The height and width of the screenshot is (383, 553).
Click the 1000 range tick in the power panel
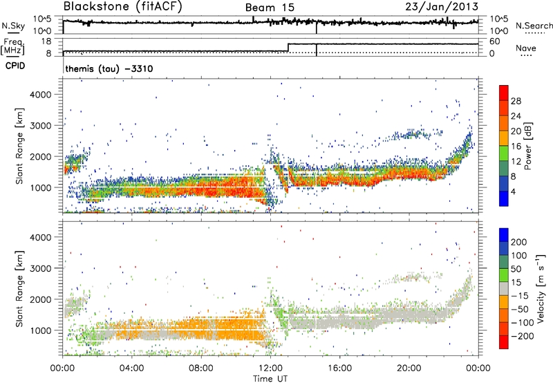pos(40,187)
